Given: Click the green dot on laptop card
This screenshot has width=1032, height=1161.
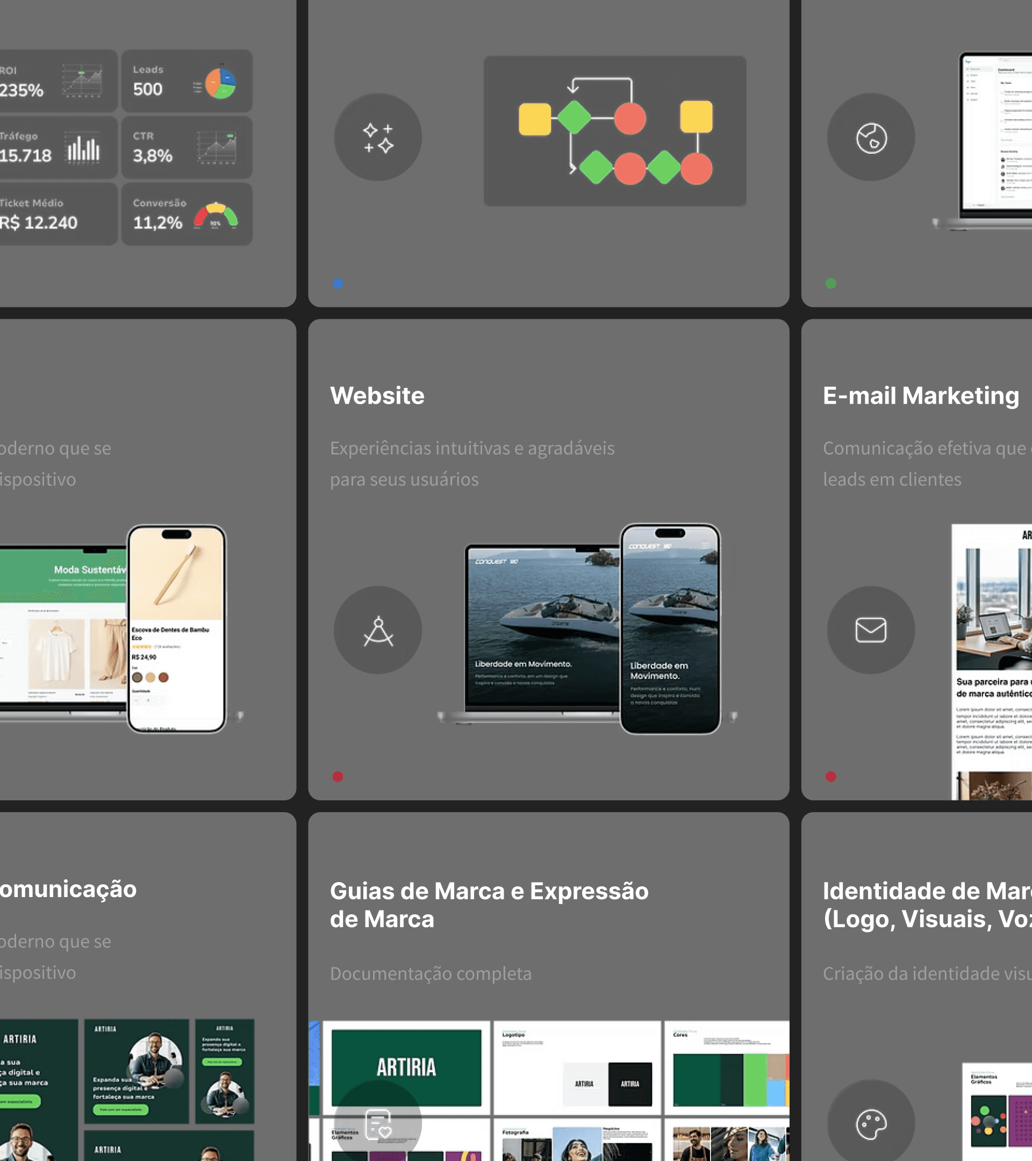Looking at the screenshot, I should (831, 283).
